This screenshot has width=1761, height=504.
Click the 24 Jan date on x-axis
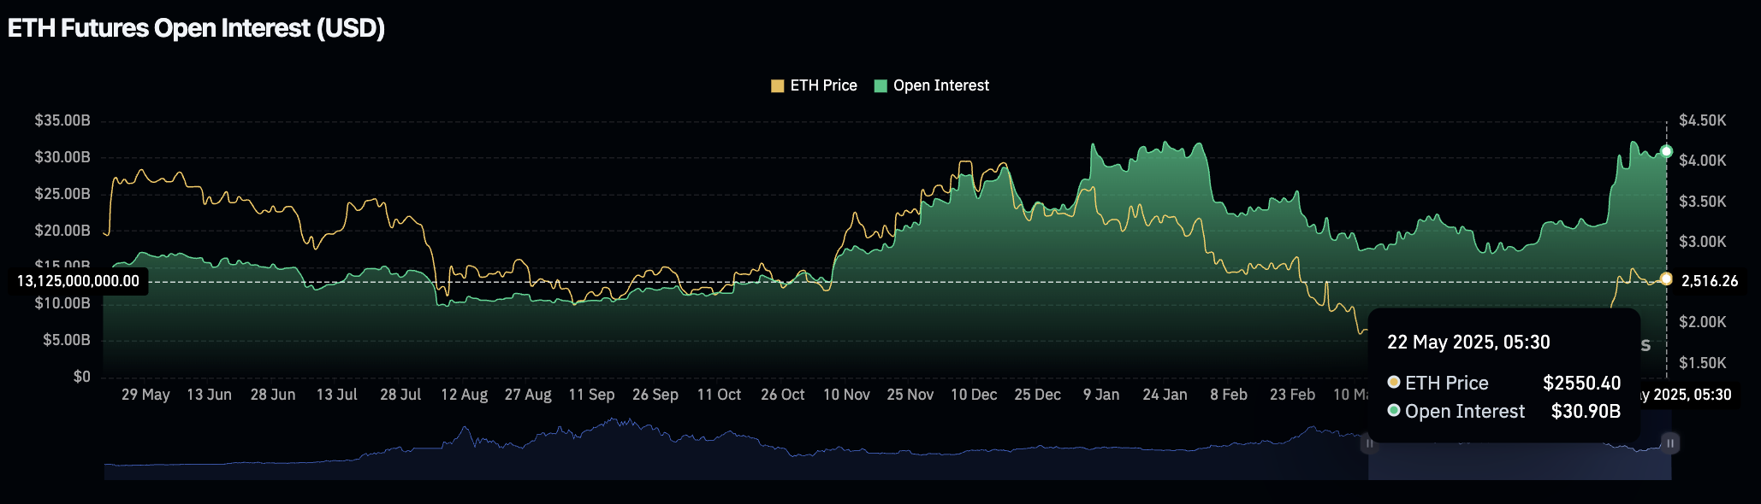[1165, 395]
